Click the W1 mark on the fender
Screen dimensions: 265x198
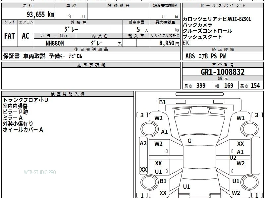(240, 118)
